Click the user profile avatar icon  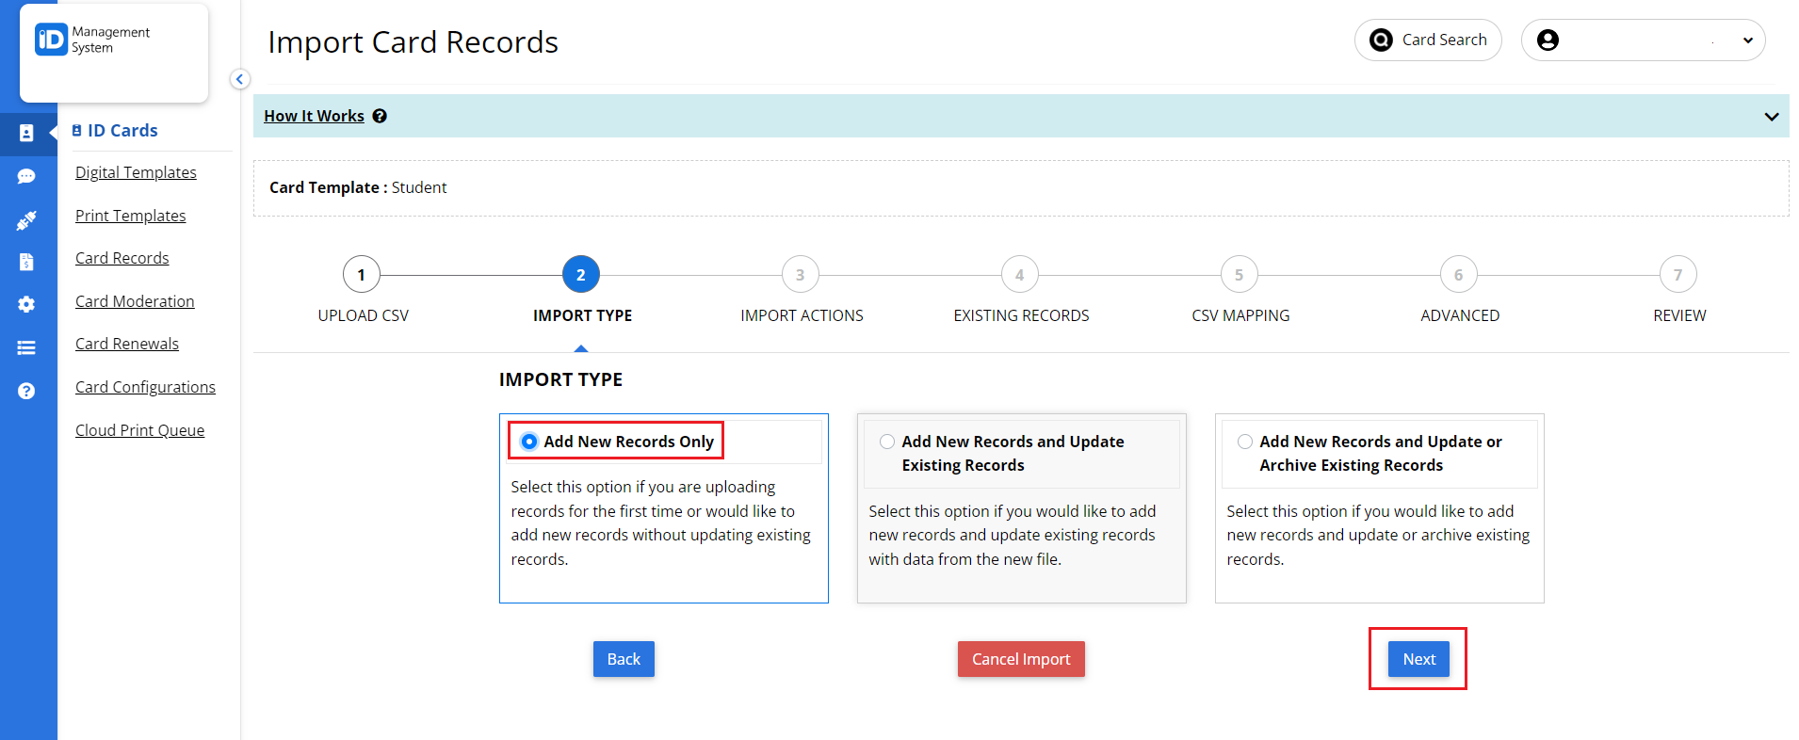pyautogui.click(x=1548, y=40)
